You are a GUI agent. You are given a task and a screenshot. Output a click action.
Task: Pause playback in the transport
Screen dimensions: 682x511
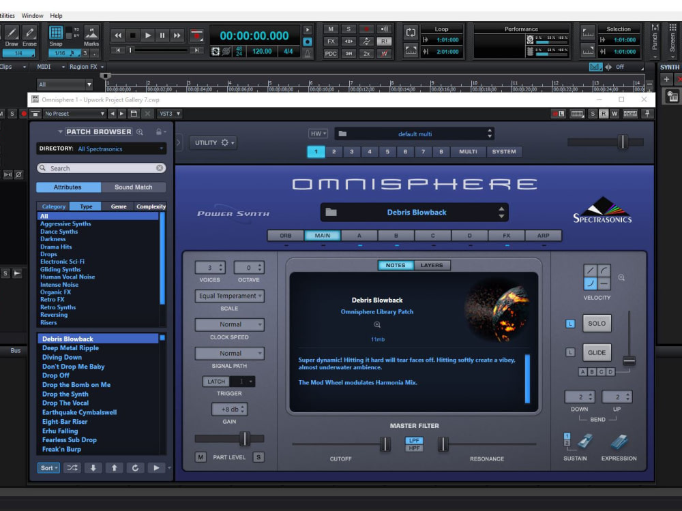[162, 35]
